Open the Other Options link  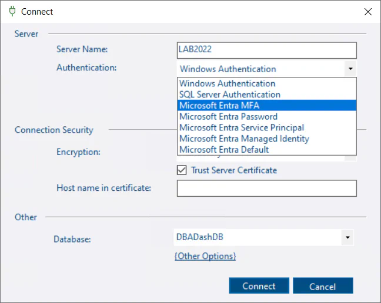coord(205,256)
